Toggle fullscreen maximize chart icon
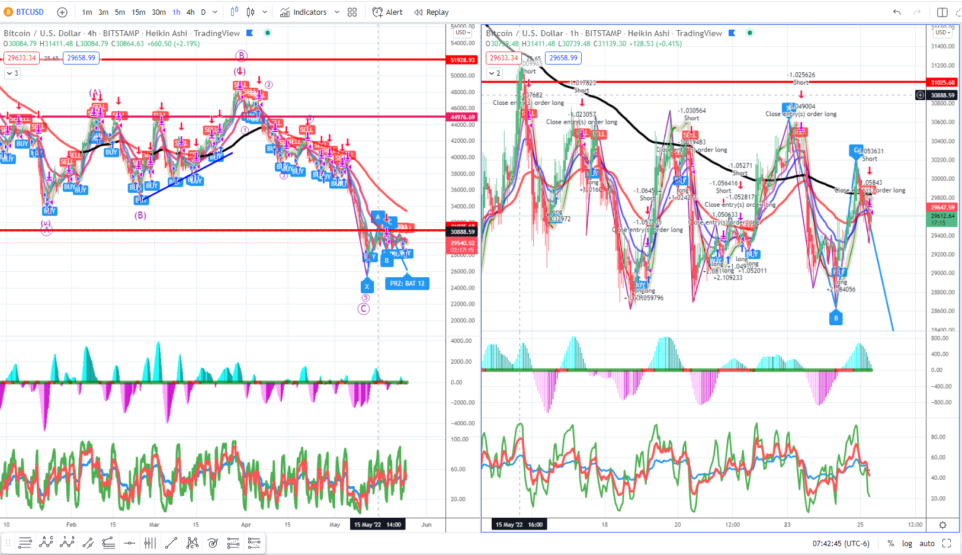 (947, 543)
